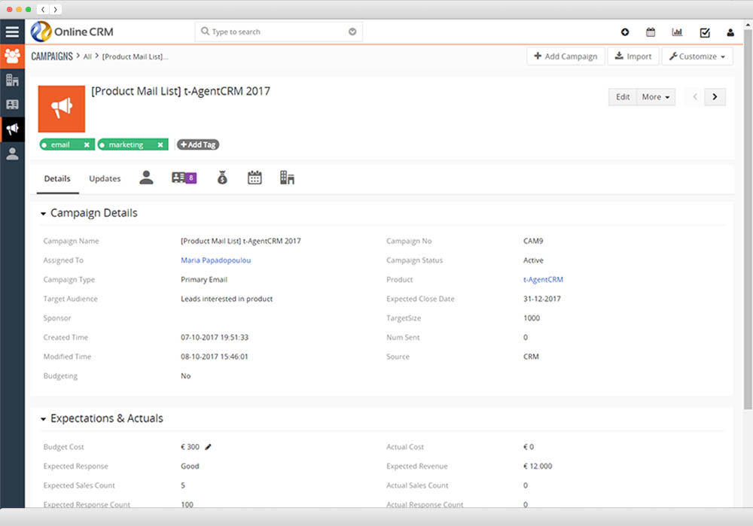Click the Edit button

[x=623, y=97]
